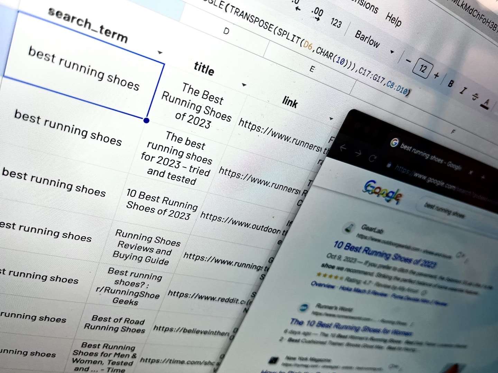This screenshot has height=373, width=498.
Task: Toggle bold formatting with the B icon
Action: click(x=450, y=84)
